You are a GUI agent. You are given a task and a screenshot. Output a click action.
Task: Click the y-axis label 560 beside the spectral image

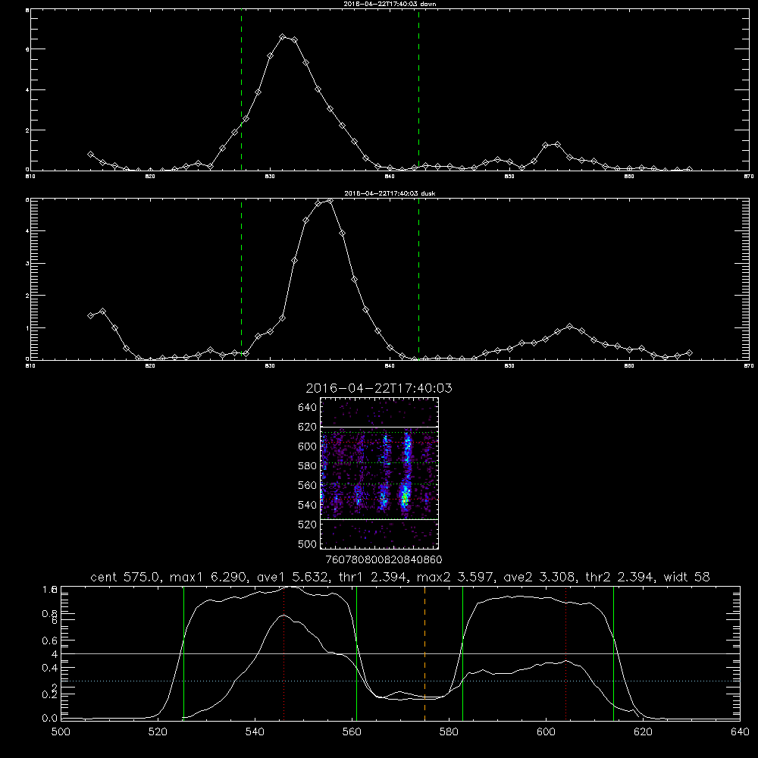308,485
